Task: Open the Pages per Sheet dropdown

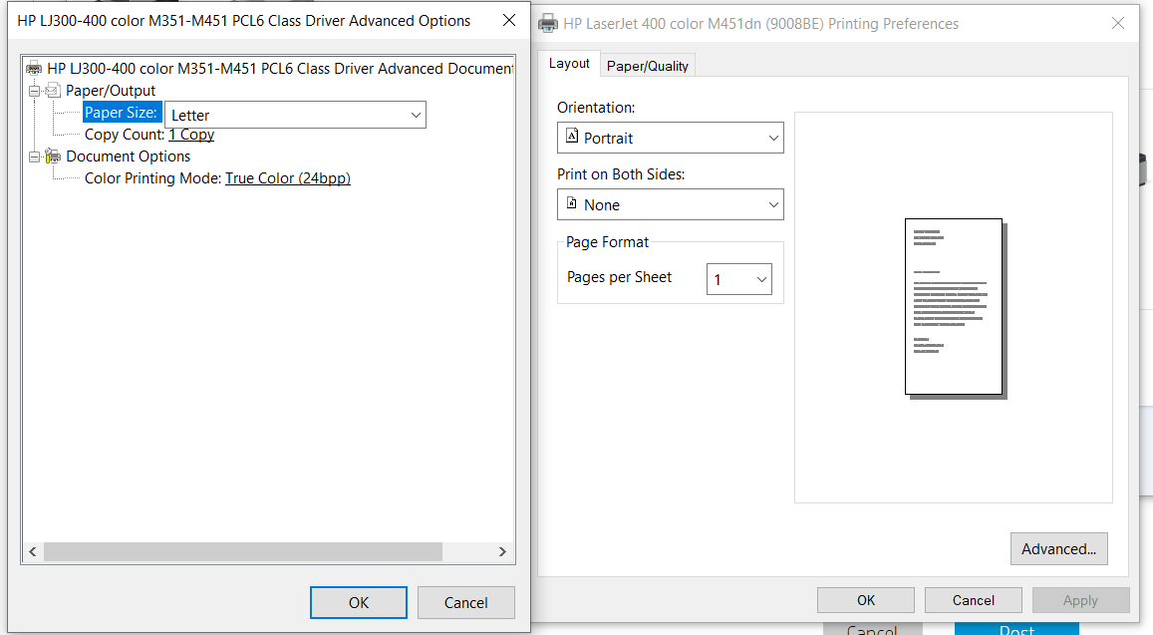Action: [760, 279]
